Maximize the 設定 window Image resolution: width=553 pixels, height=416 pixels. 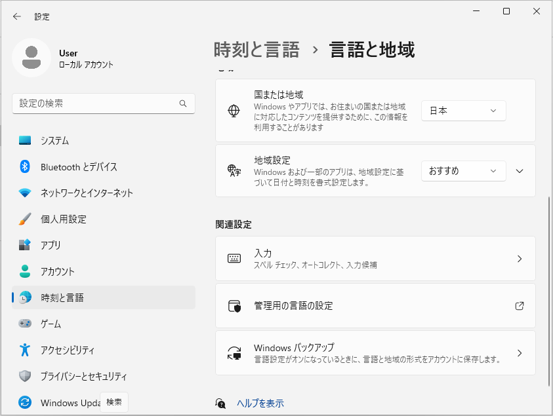(x=506, y=11)
